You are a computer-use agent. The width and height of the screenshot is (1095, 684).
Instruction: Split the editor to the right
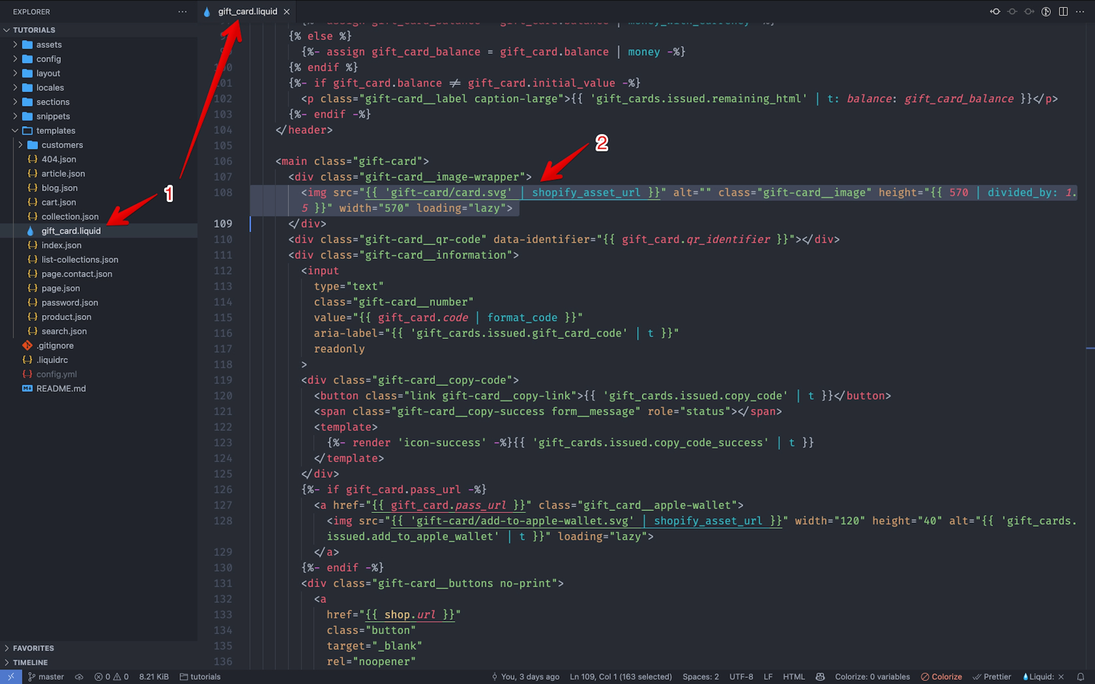click(1063, 12)
